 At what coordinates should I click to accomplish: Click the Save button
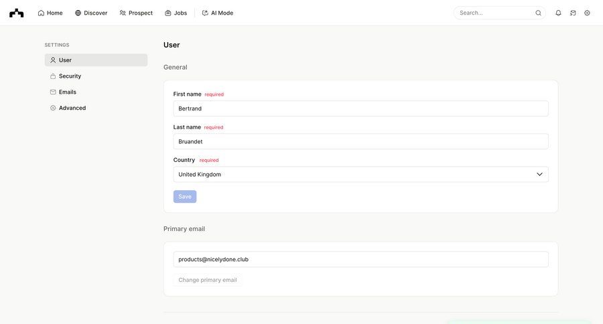pos(185,196)
